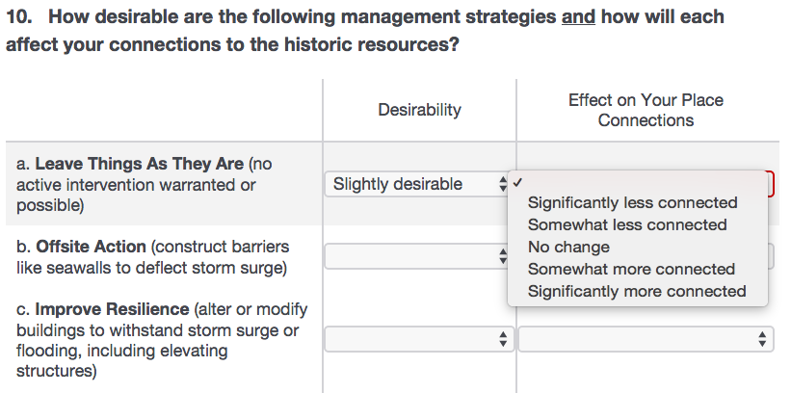Click red-outlined Effect dropdown in row a
Viewport: 791px width, 393px height.
[771, 183]
